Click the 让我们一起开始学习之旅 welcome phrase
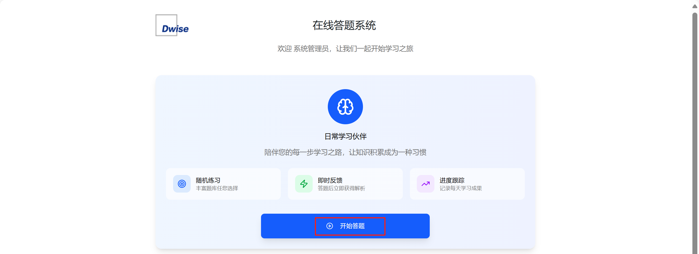The height and width of the screenshot is (254, 699). click(x=375, y=49)
